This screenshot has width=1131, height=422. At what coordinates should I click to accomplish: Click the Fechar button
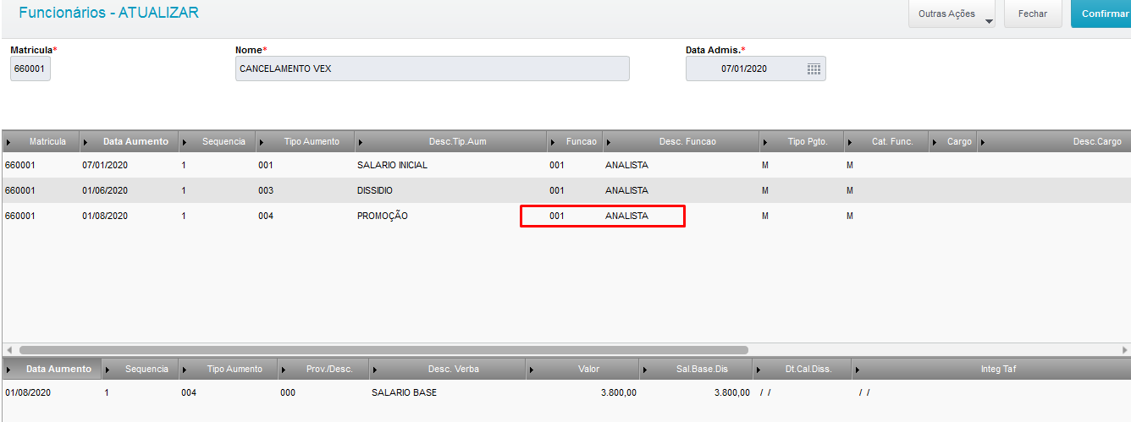click(x=1033, y=14)
